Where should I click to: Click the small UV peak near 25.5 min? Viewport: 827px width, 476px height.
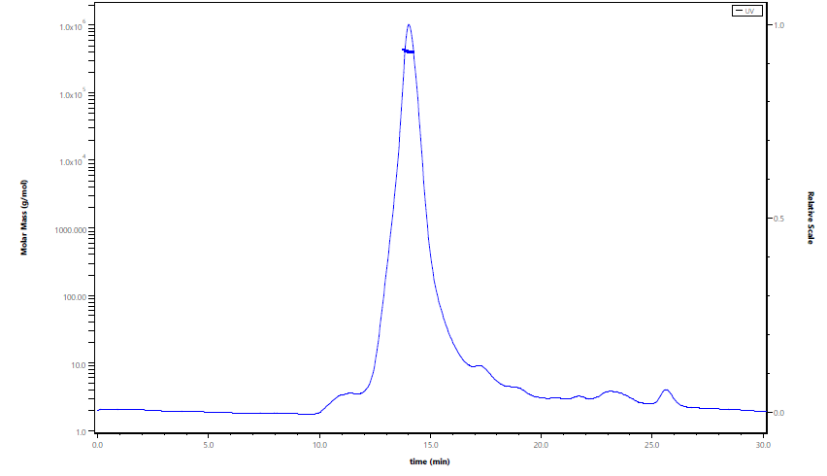(666, 391)
